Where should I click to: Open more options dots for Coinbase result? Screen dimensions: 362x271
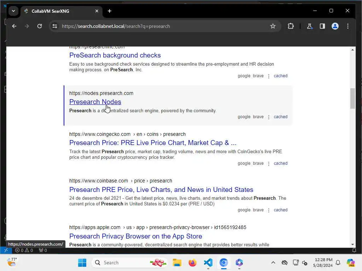point(269,210)
